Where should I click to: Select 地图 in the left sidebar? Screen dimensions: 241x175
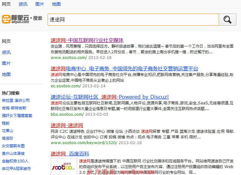point(6,74)
